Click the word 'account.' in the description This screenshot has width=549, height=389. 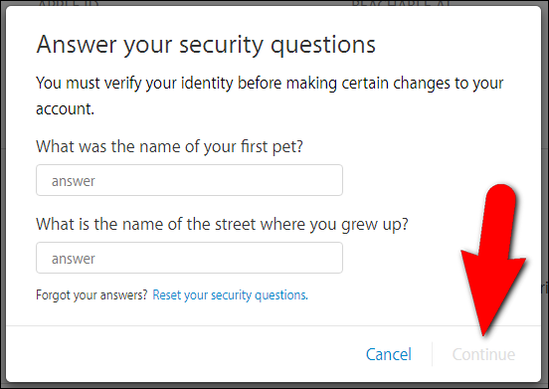pyautogui.click(x=65, y=108)
